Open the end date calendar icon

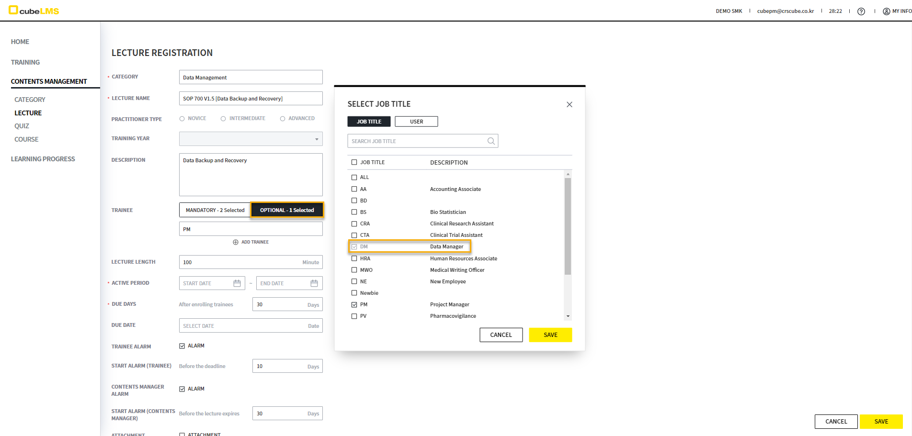[x=314, y=283]
